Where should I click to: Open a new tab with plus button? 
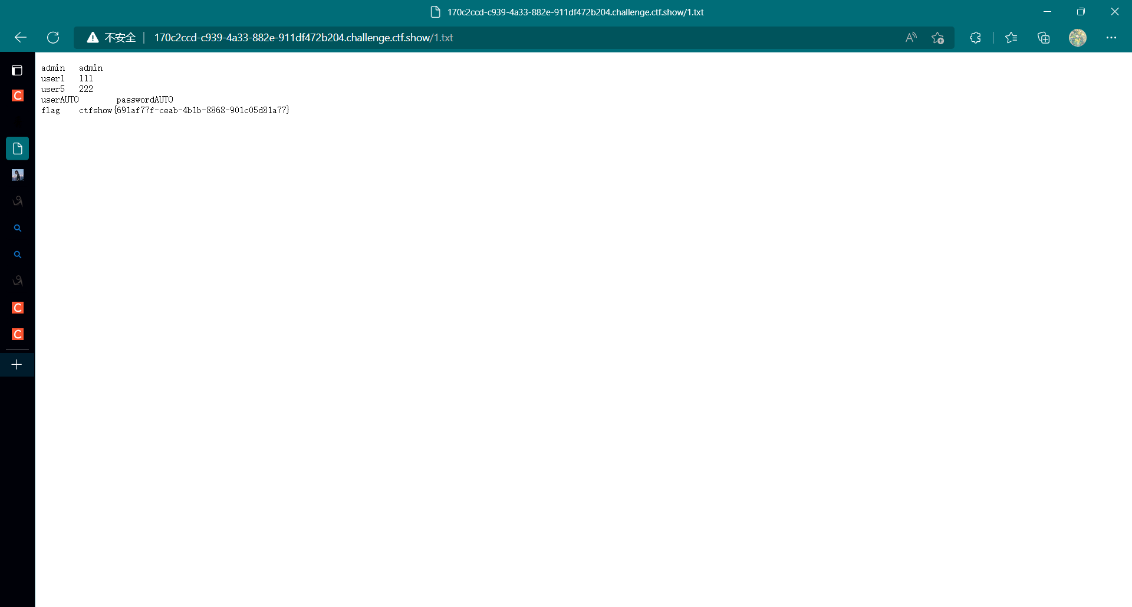17,365
